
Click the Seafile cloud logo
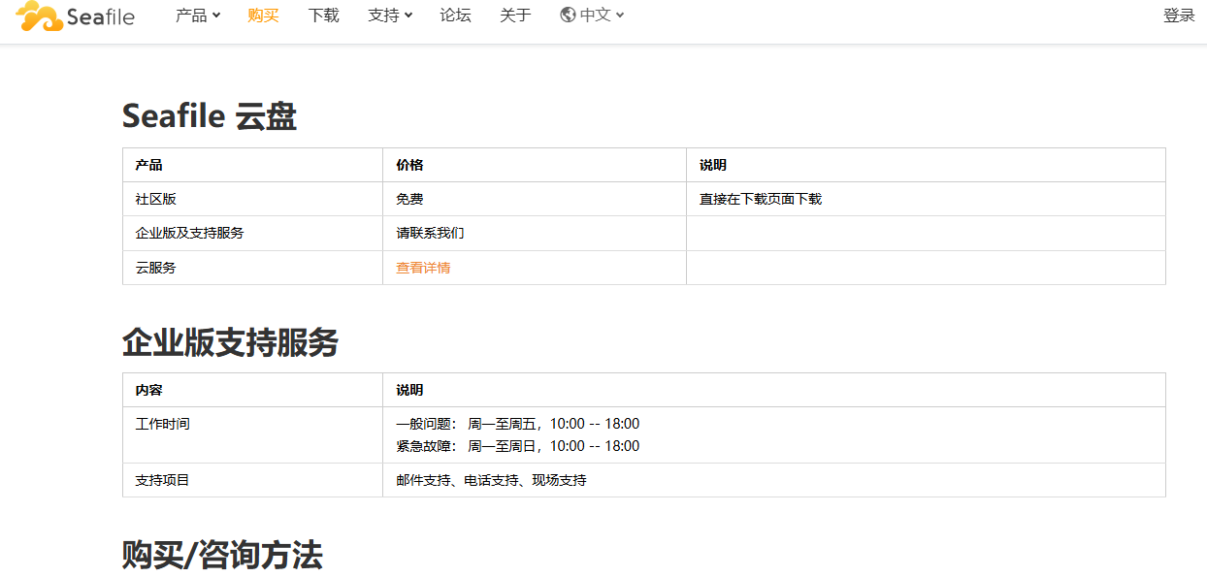(x=76, y=16)
